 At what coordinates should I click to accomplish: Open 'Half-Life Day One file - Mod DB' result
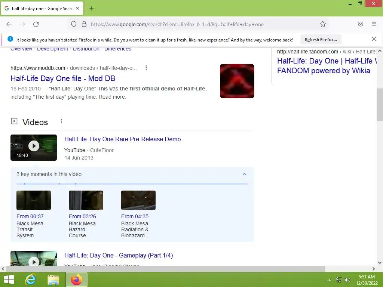click(63, 78)
